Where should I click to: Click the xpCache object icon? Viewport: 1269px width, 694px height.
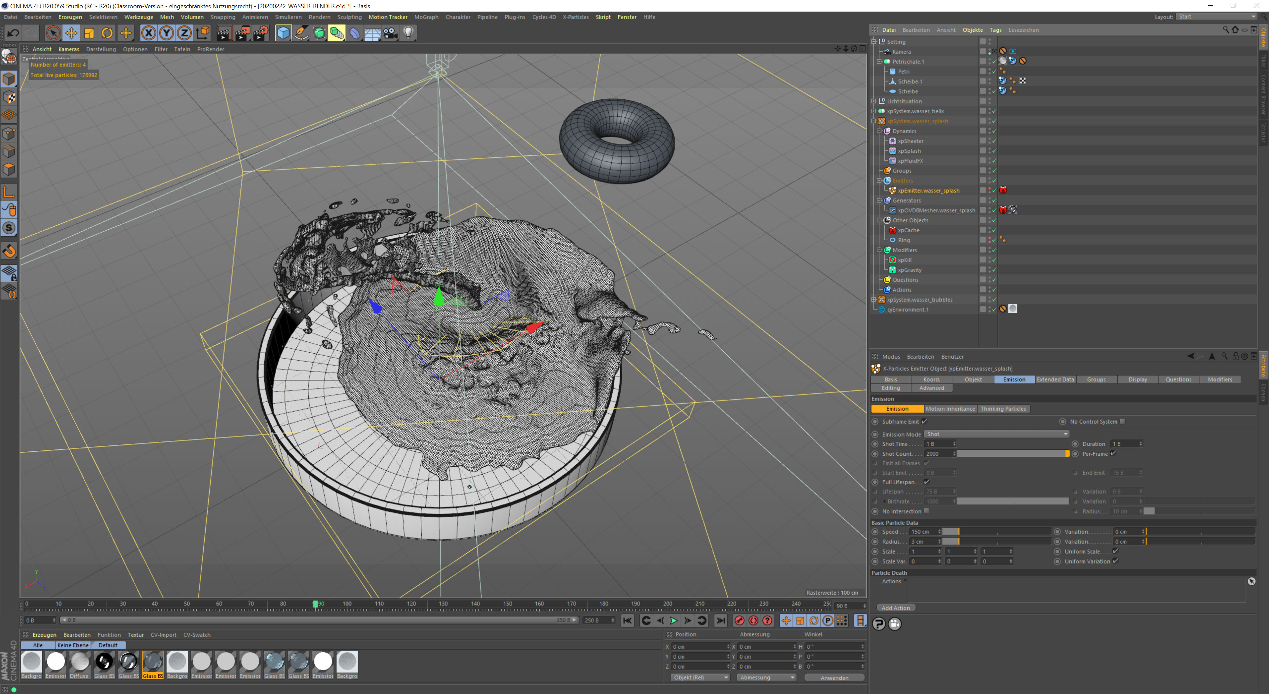click(893, 230)
